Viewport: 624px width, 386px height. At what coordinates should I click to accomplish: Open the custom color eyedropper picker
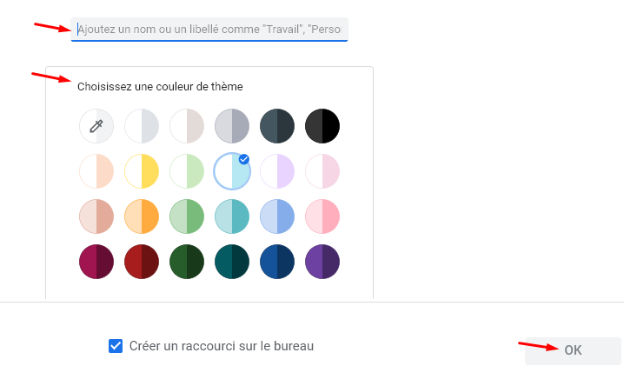96,126
